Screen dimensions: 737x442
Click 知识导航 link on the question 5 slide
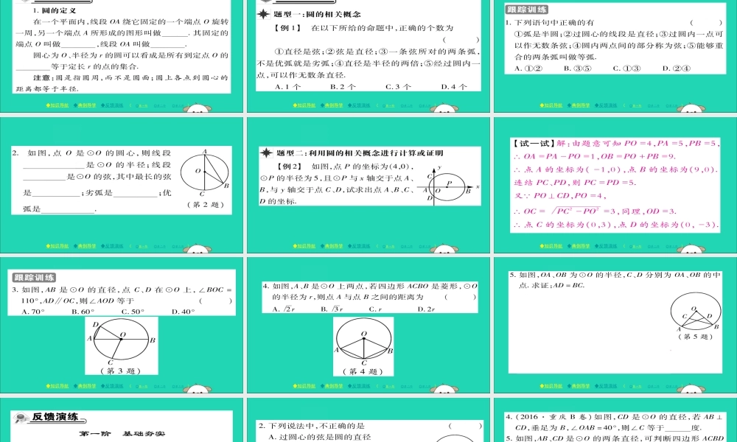click(551, 385)
